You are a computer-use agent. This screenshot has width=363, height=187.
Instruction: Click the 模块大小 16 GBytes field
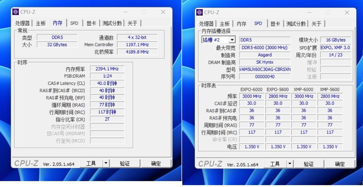coord(336,40)
